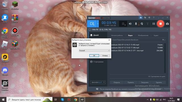Open the Windows Start menu
Image resolution: width=182 pixels, height=102 pixels.
coord(3,99)
